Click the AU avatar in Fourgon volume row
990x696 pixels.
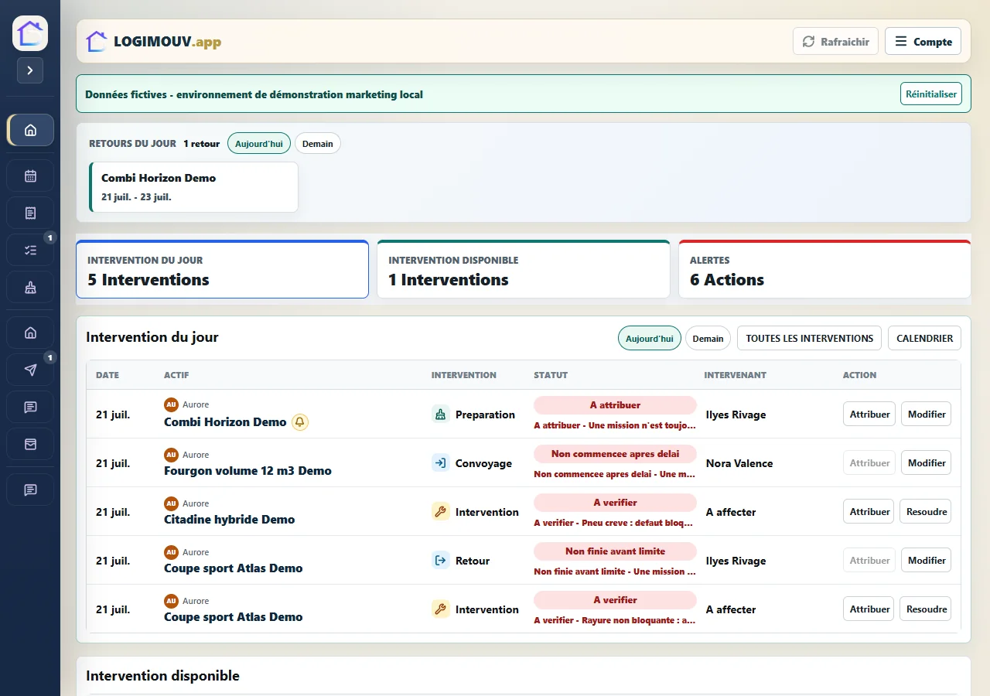coord(172,455)
